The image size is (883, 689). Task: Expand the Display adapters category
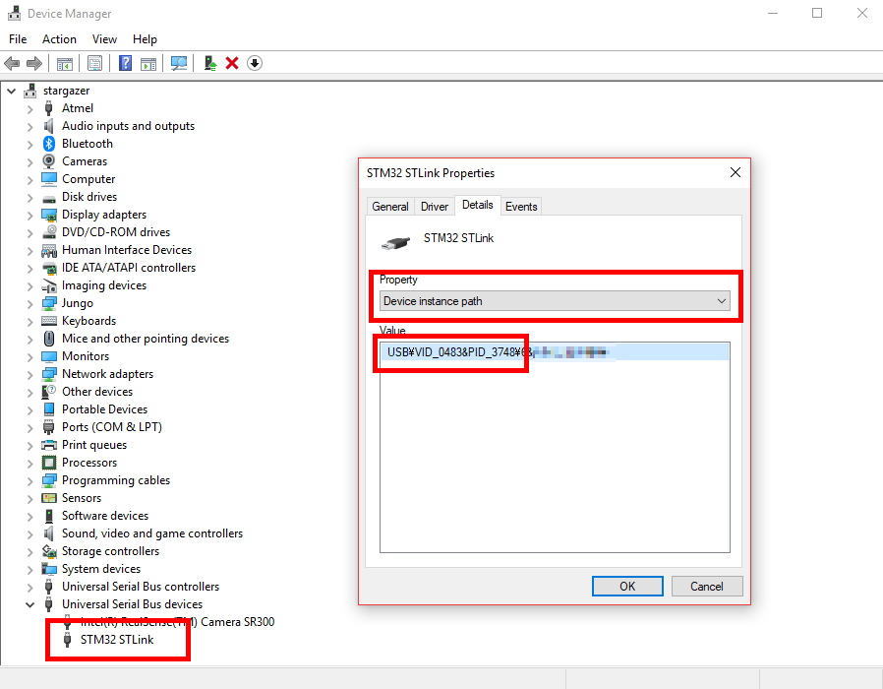(x=29, y=215)
